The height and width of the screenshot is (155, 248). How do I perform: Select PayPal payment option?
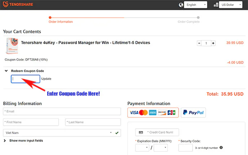pos(193,113)
